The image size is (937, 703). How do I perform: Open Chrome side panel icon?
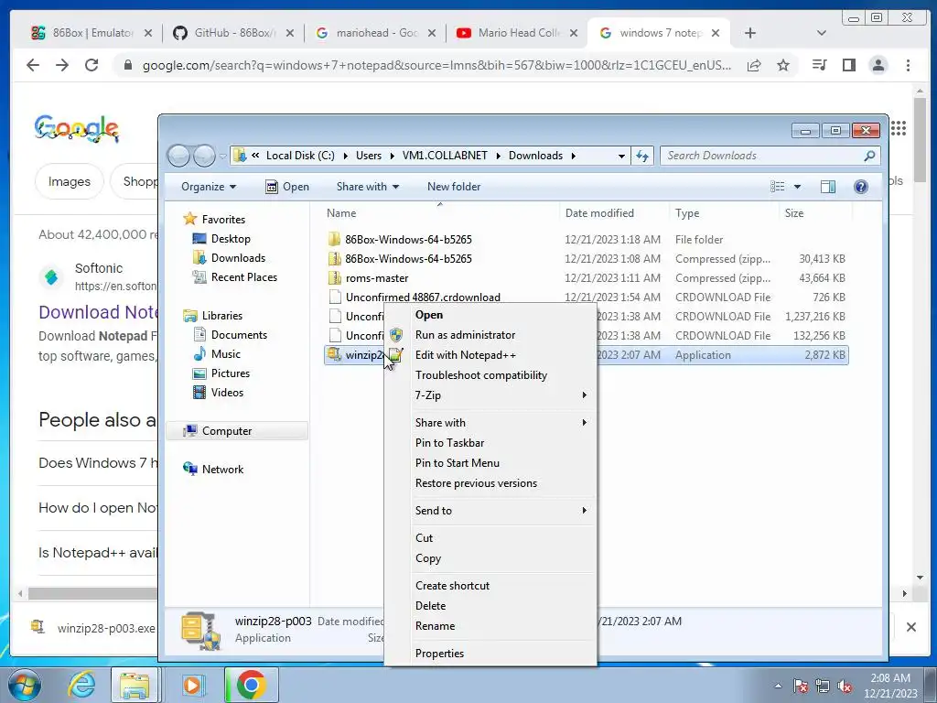[848, 65]
